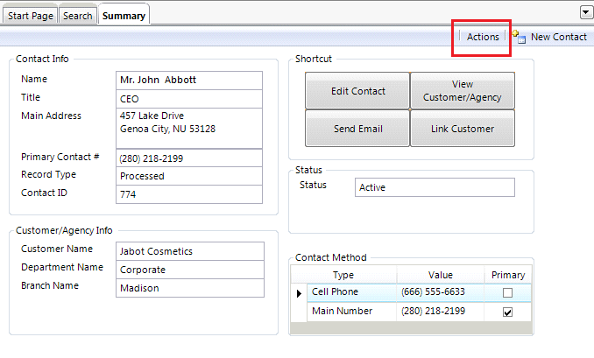Click the value (666) 555-6633

click(433, 291)
